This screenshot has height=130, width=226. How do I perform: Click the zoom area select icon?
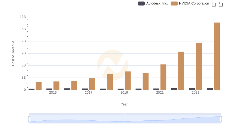click(214, 4)
